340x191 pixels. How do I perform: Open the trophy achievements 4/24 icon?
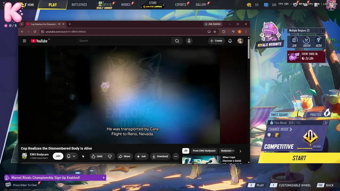318,40
